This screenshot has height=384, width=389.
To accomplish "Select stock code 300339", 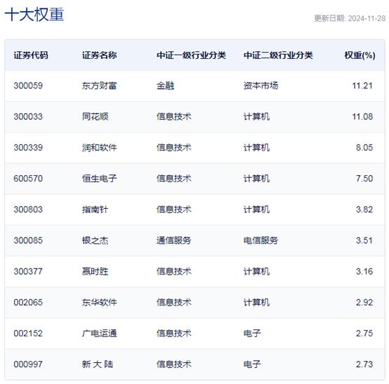I will pyautogui.click(x=28, y=148).
